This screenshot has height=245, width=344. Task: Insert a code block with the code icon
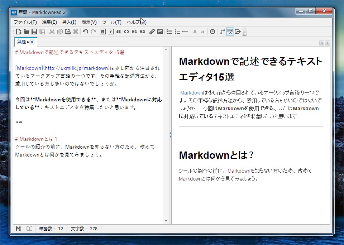pyautogui.click(x=126, y=32)
